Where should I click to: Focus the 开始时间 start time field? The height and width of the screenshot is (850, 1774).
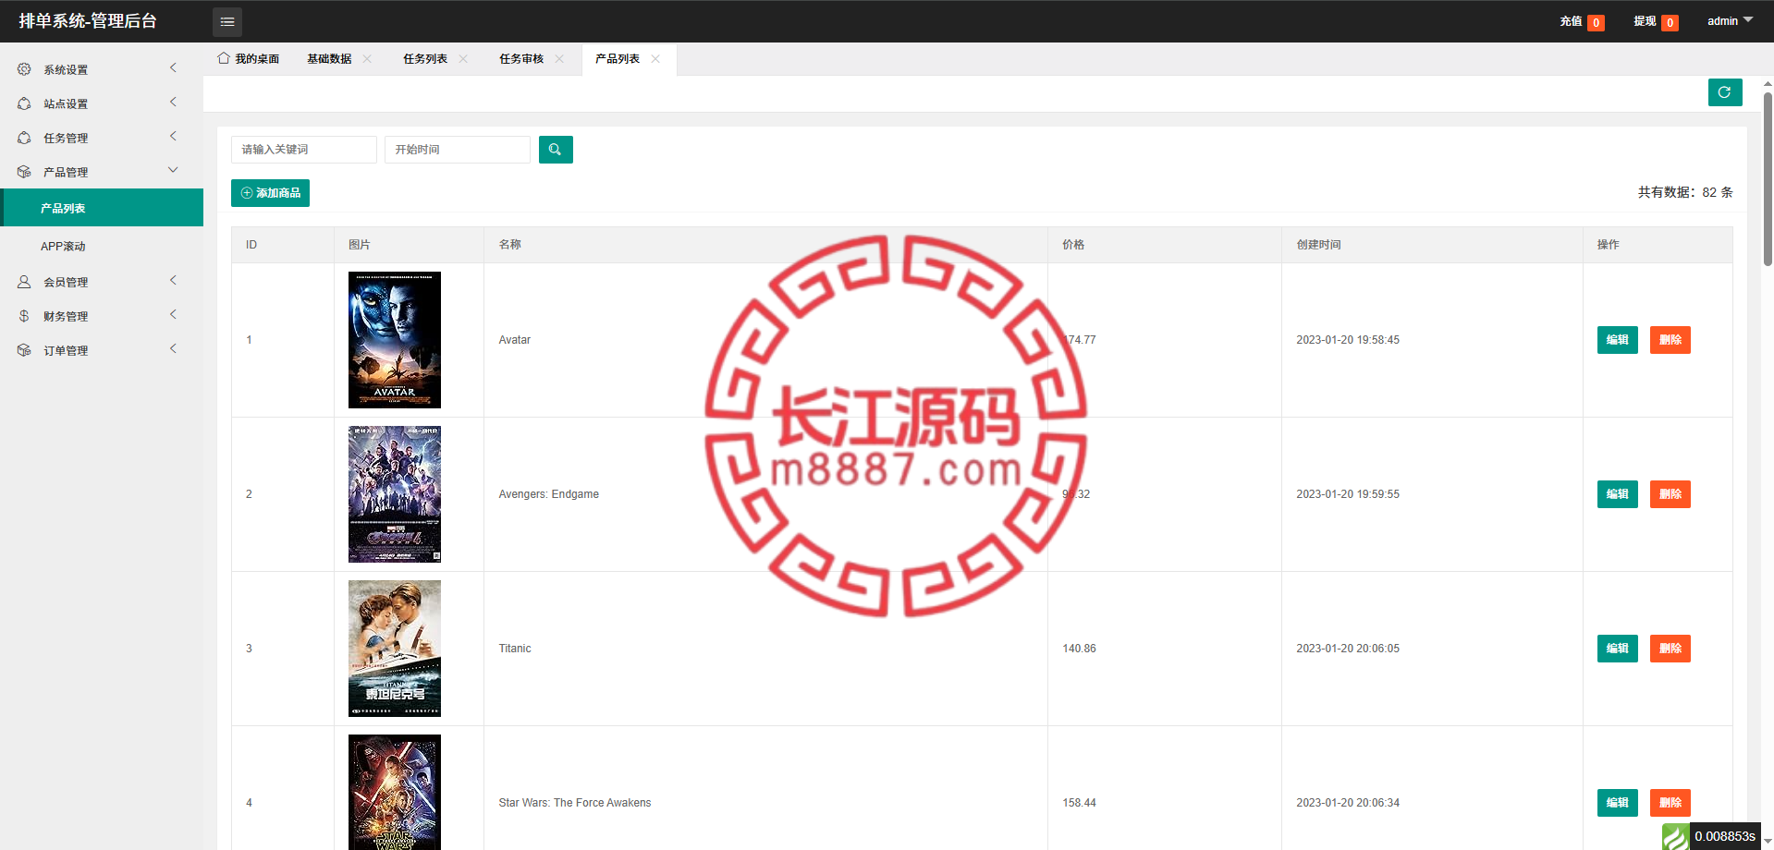click(458, 150)
